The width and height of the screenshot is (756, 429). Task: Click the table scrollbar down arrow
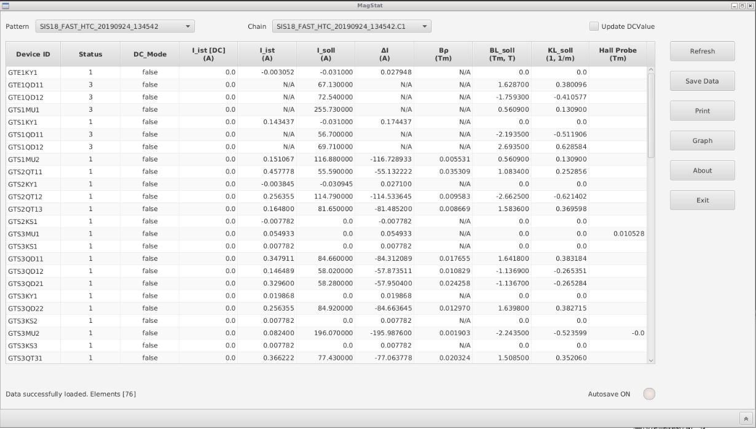coord(651,360)
